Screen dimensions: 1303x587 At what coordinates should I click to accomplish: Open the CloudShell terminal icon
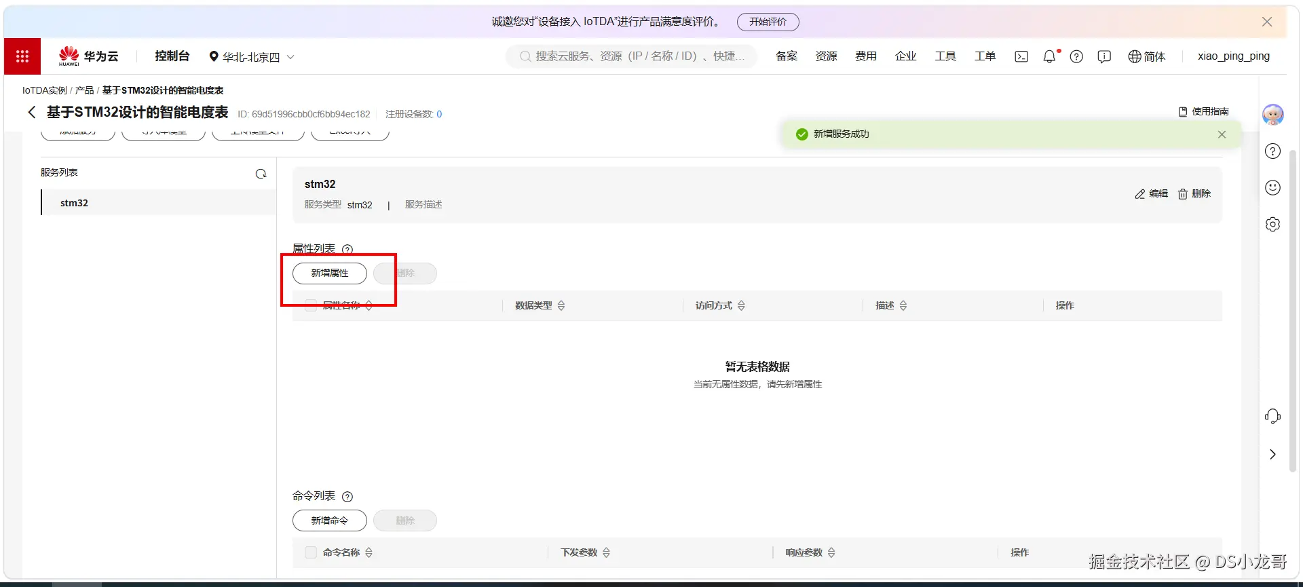(1021, 57)
